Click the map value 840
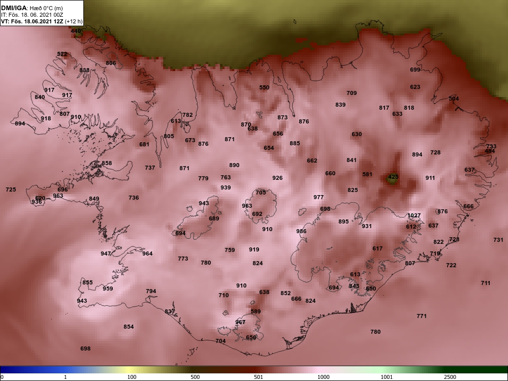Viewport: 508px width, 381px height. coord(40,97)
